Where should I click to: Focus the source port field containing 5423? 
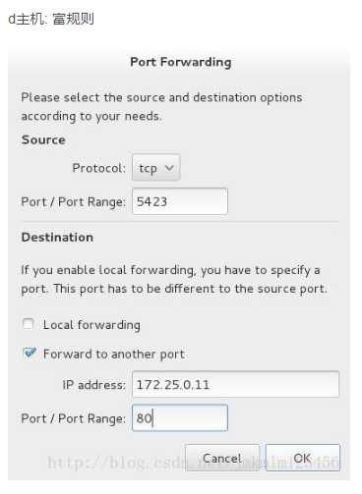(x=180, y=201)
